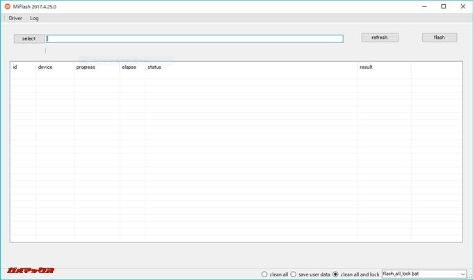Screen dimensions: 473x280
Task: Choose the save user data option
Action: coord(294,274)
